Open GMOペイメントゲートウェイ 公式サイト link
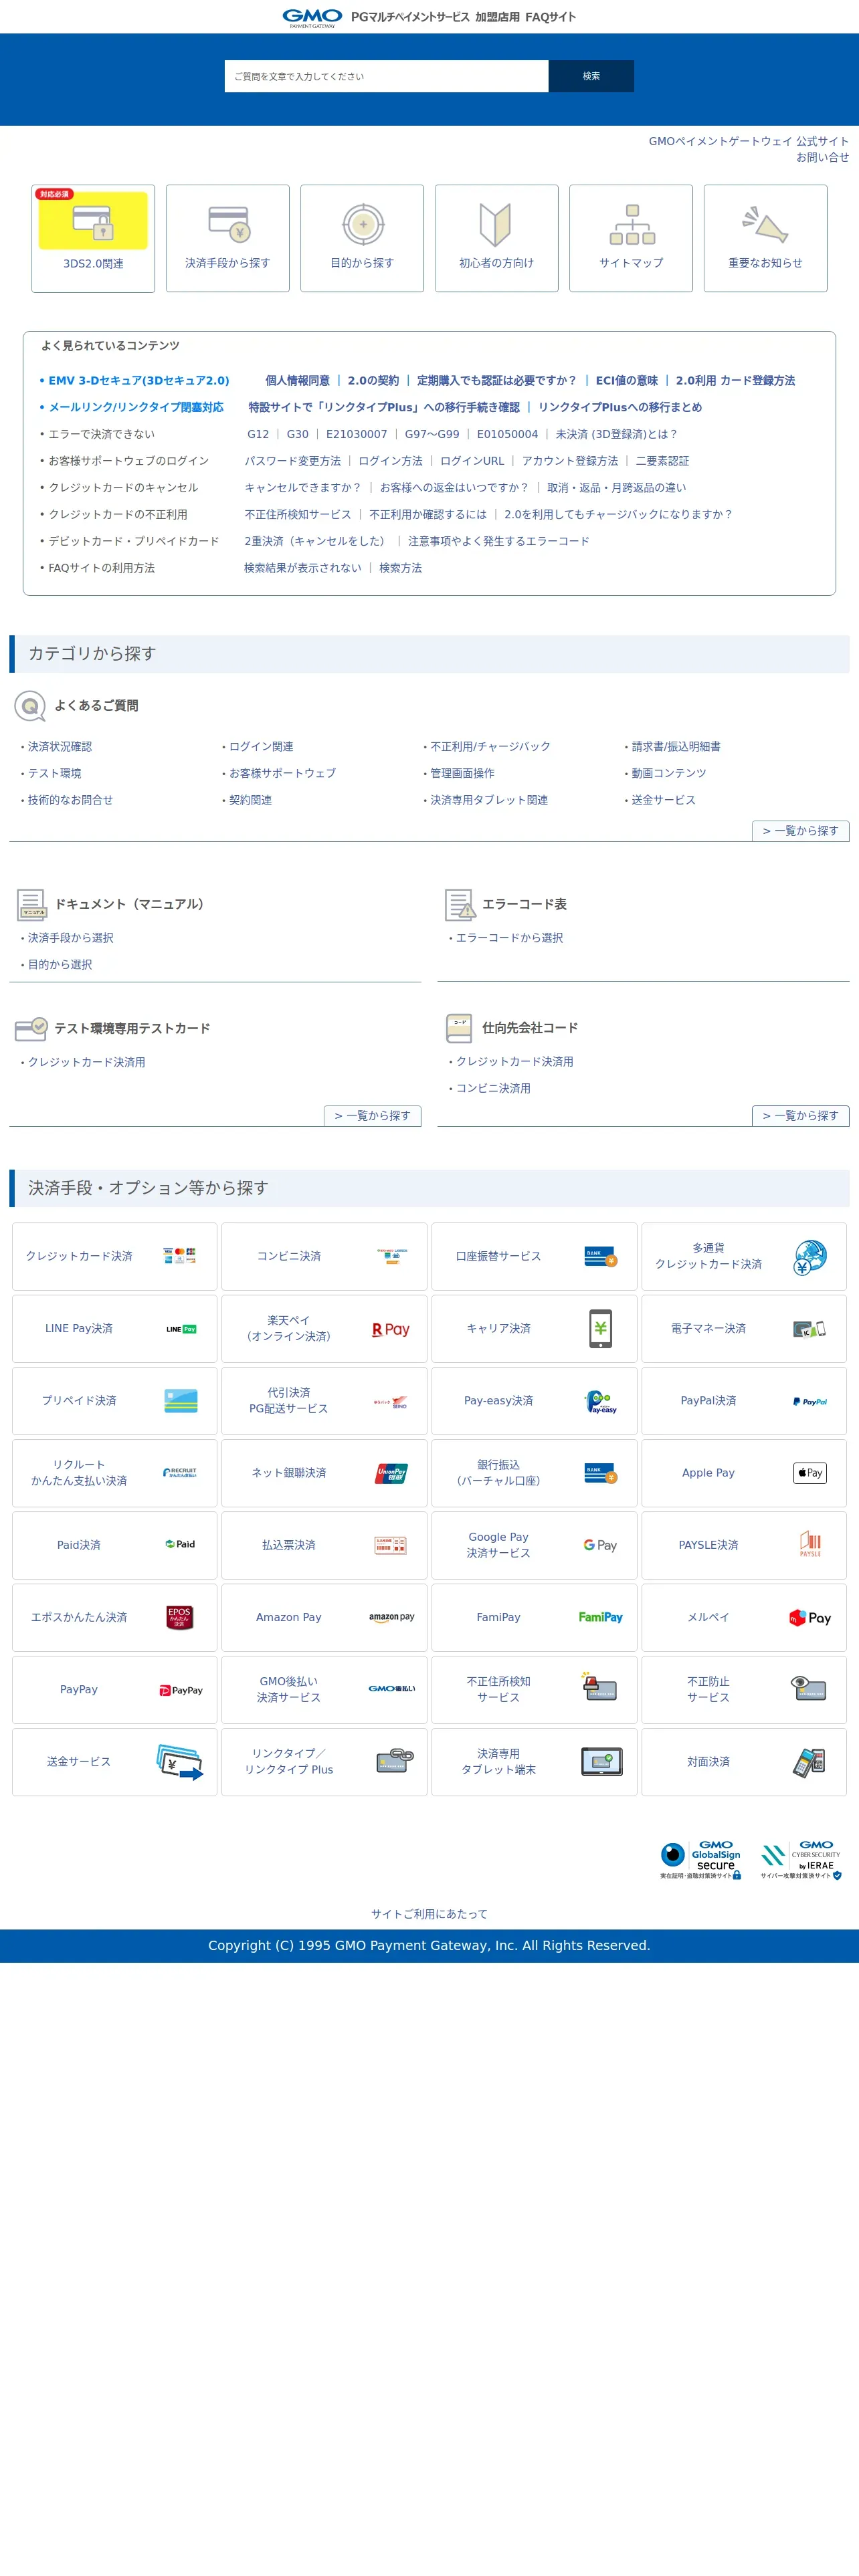Viewport: 859px width, 2576px height. pos(748,141)
